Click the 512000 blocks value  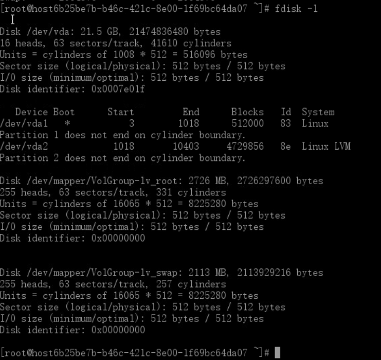pyautogui.click(x=247, y=123)
